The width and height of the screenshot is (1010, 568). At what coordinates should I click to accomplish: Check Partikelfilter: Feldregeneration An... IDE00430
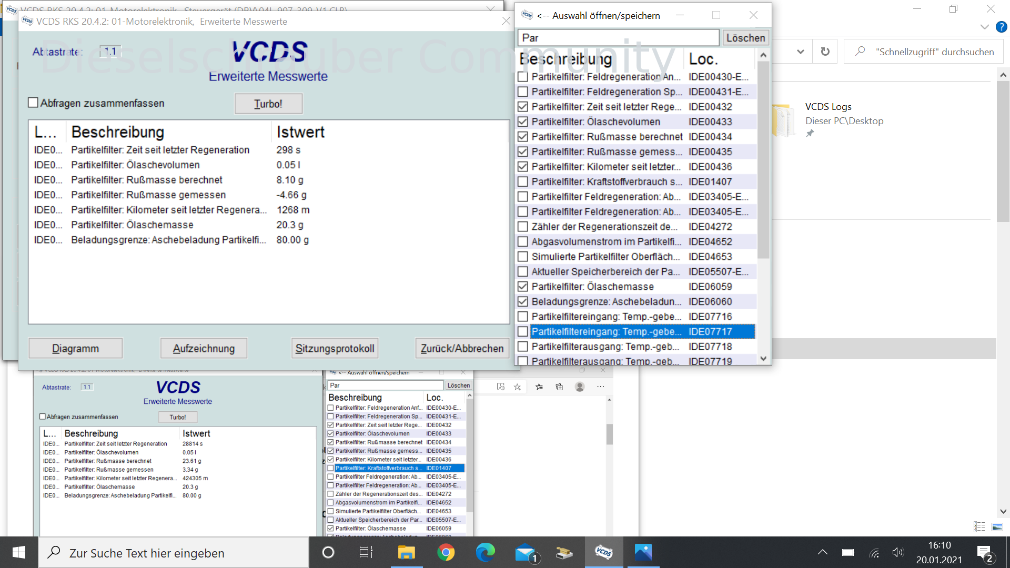pyautogui.click(x=523, y=77)
